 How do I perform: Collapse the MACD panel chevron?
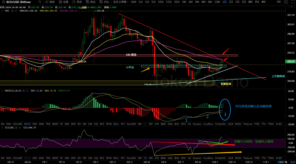[x=2, y=90]
